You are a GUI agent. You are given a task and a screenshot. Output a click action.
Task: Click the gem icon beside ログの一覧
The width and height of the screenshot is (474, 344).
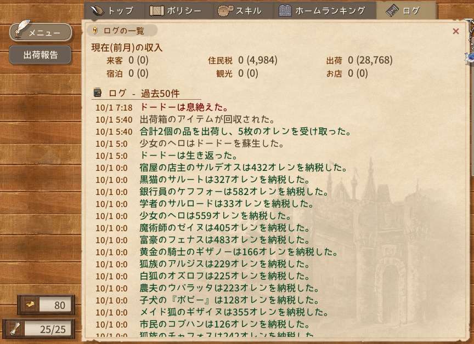pyautogui.click(x=95, y=30)
